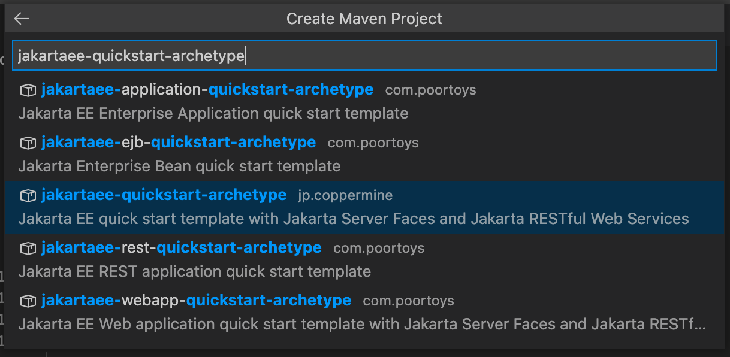Viewport: 730px width, 357px height.
Task: Click package icon beside jakartaee-rest-quickstart-archetype
Action: [x=28, y=249]
